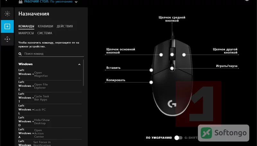The image size is (257, 146).
Task: Click the Вставить side button marker dot
Action: pyautogui.click(x=151, y=70)
